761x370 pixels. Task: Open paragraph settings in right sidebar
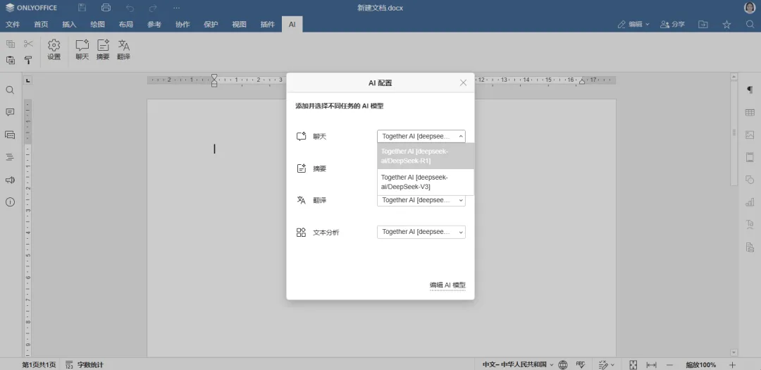coord(750,90)
